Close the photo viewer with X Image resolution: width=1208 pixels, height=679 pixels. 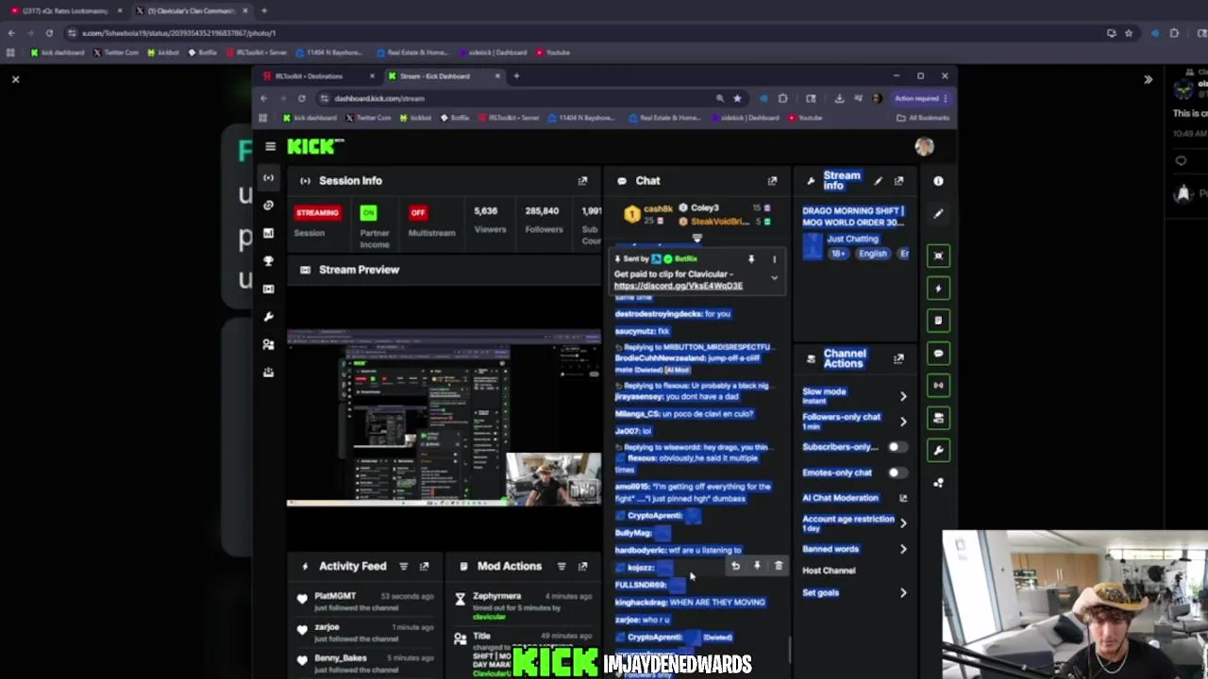[15, 79]
